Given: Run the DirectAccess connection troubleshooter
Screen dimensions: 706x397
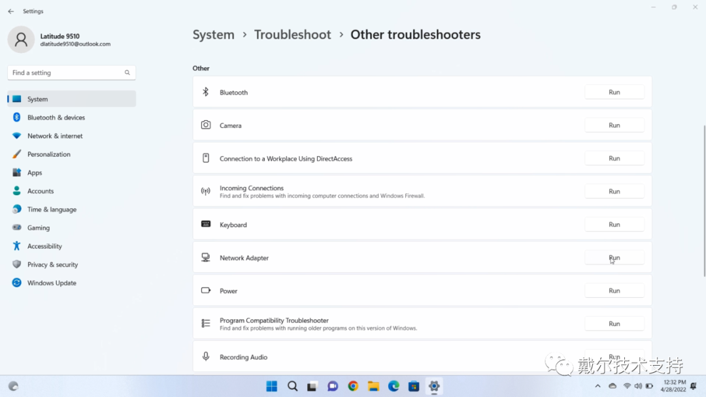Looking at the screenshot, I should 614,158.
